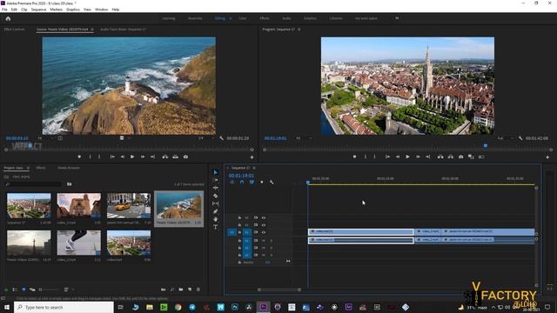Image resolution: width=557 pixels, height=313 pixels.
Task: Export frame from Source monitor
Action: tap(185, 156)
